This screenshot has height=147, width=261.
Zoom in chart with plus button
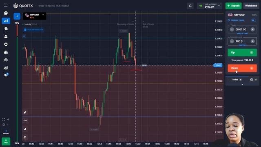point(125,140)
